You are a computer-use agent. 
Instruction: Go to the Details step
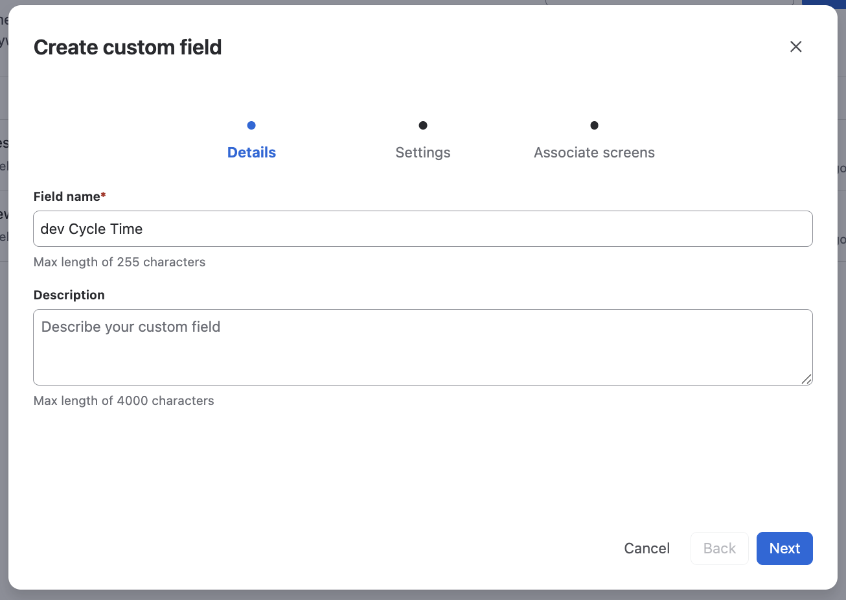[x=251, y=152]
